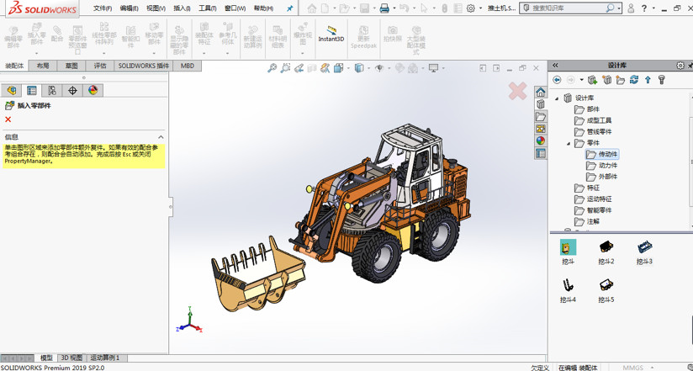
Task: Click the Instant3D tool in the ribbon
Action: click(331, 34)
